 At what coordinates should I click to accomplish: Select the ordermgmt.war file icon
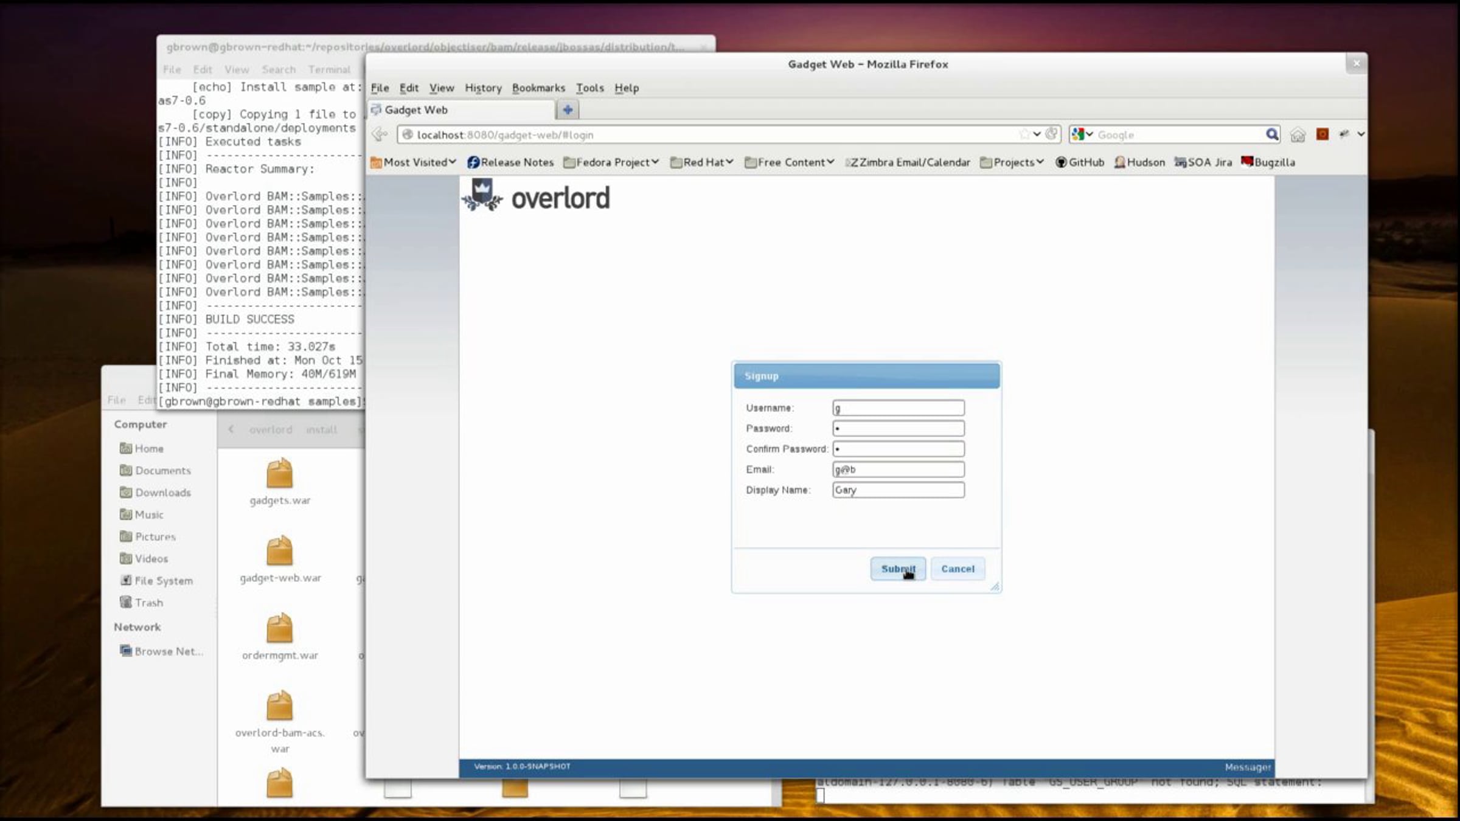pyautogui.click(x=280, y=628)
